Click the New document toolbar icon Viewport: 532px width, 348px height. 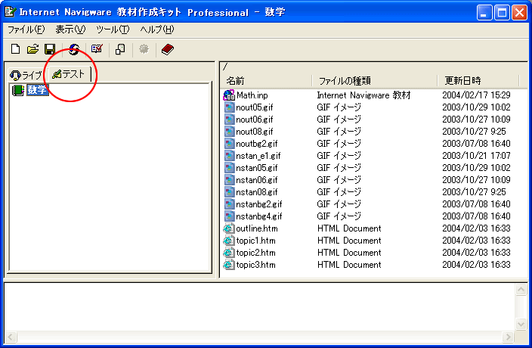(x=15, y=50)
